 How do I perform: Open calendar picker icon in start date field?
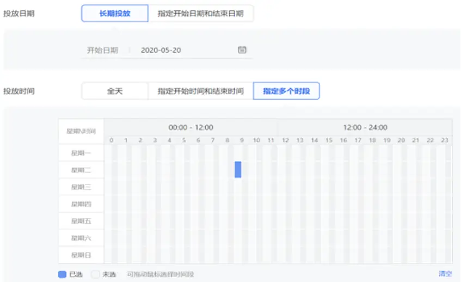(242, 50)
